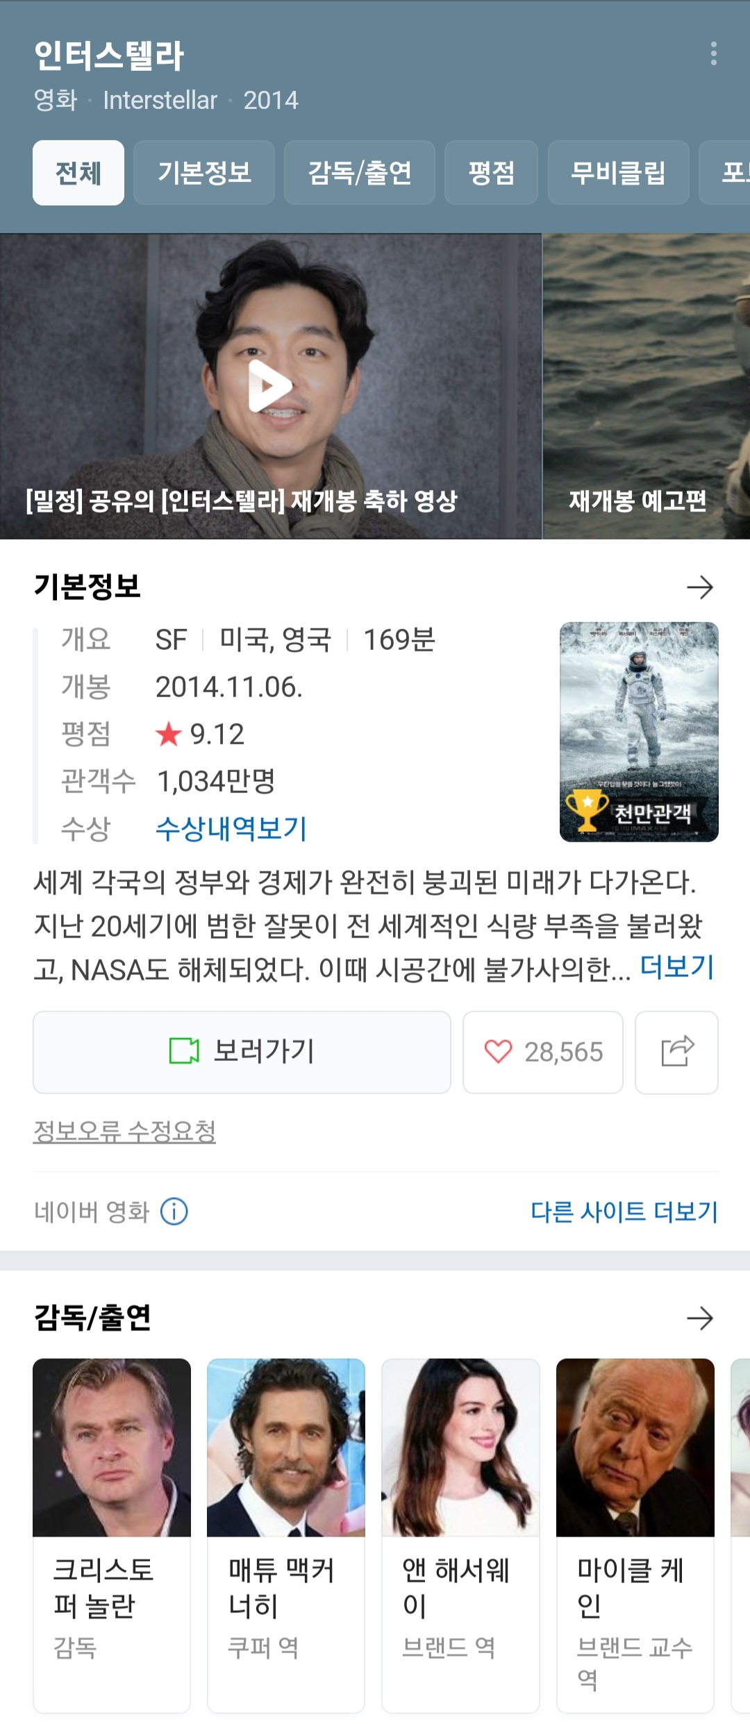750x1724 pixels.
Task: Expand 기본정보 section with arrow icon
Action: (700, 587)
